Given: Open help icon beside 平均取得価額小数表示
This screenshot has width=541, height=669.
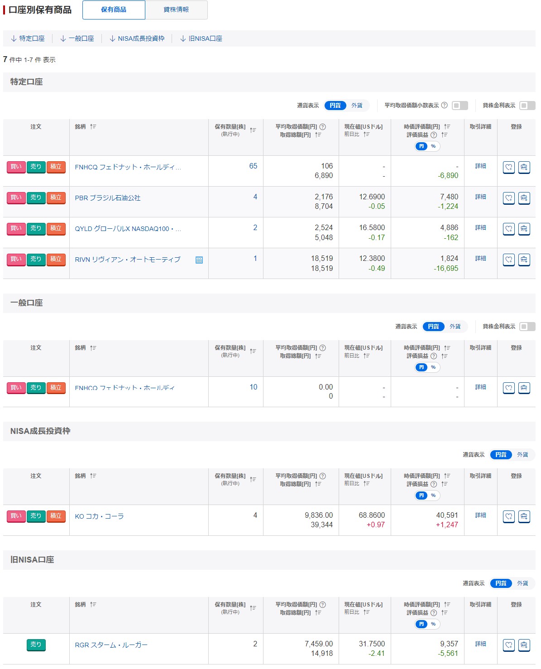Looking at the screenshot, I should pyautogui.click(x=444, y=105).
